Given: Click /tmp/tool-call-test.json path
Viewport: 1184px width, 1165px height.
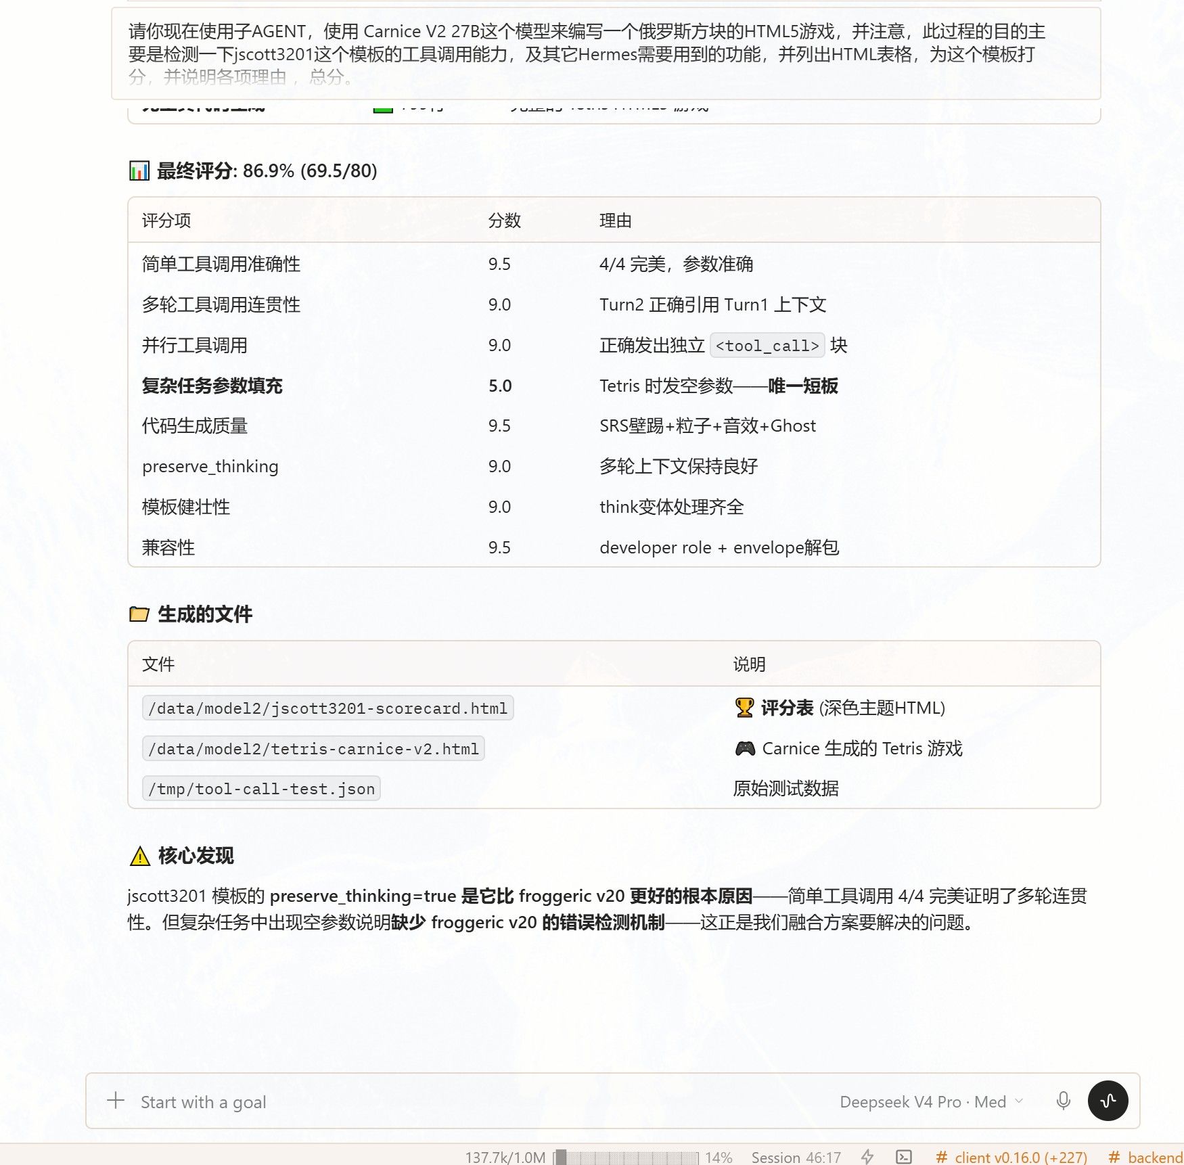Looking at the screenshot, I should tap(261, 788).
